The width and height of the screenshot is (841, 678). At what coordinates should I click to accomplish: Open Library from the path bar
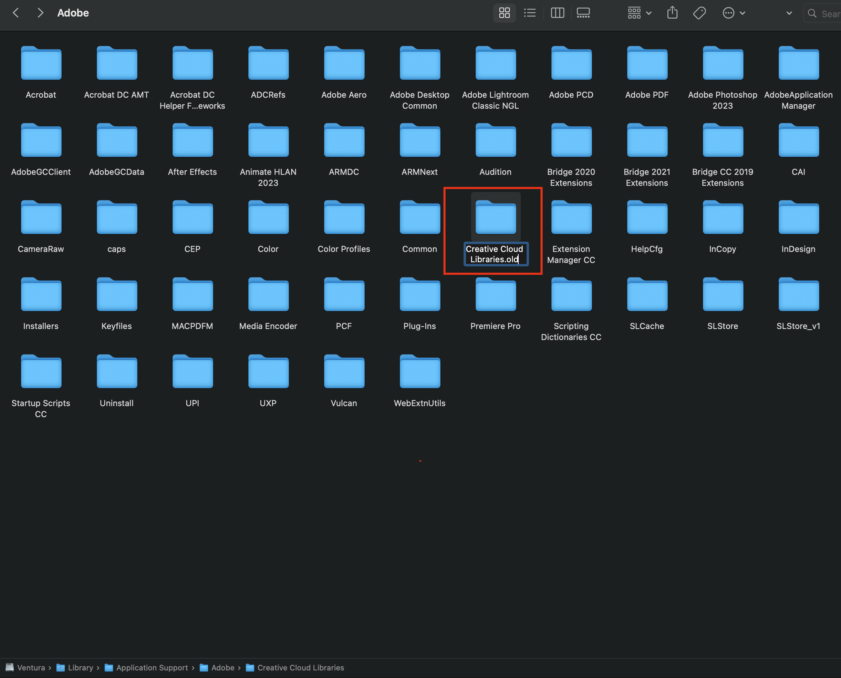click(x=80, y=667)
